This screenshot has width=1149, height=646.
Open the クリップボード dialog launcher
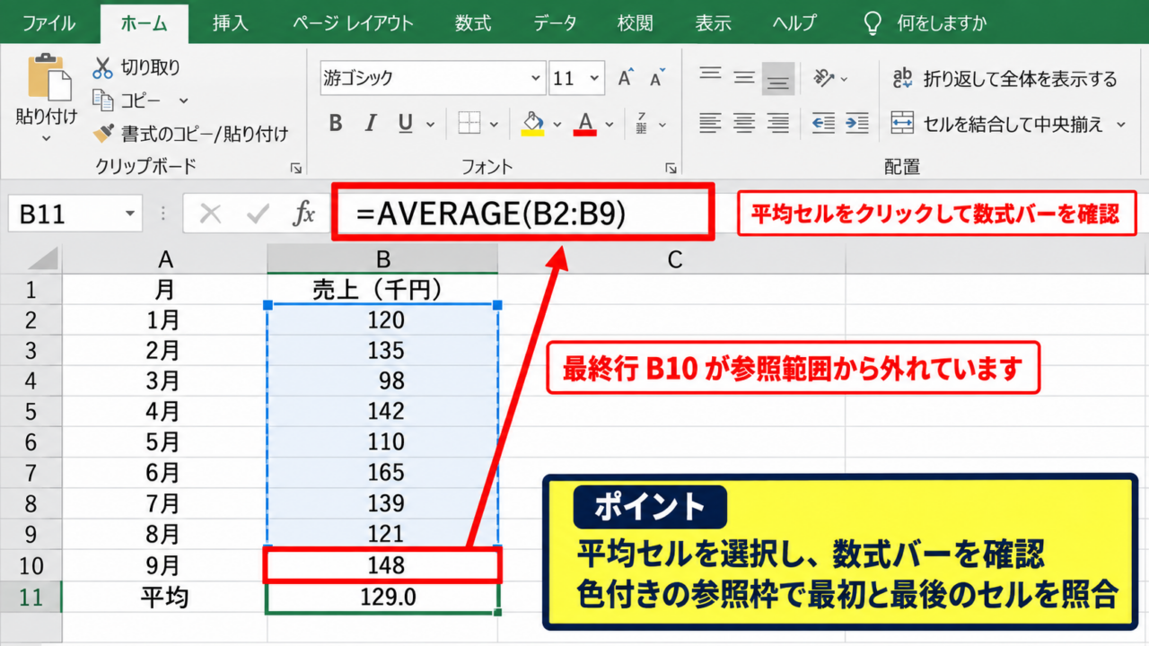[x=295, y=167]
